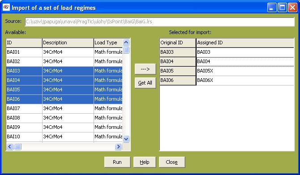Run the import
The width and height of the screenshot is (300, 175).
117,162
